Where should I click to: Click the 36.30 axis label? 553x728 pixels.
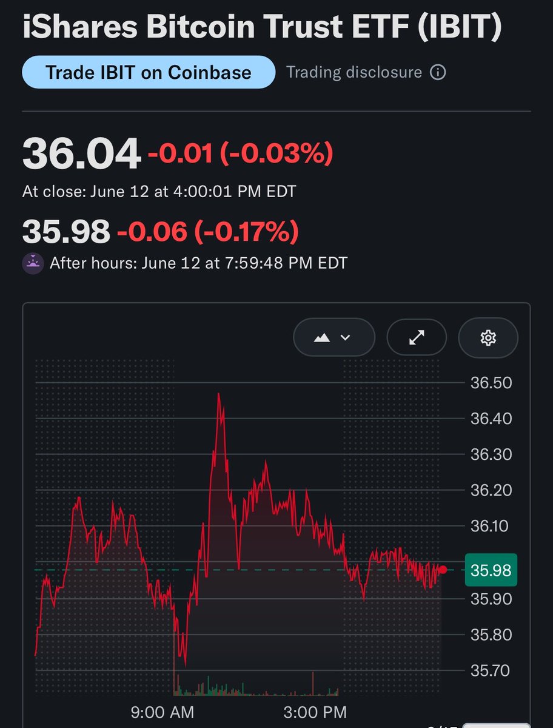pos(491,454)
